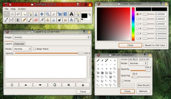Select the pink Eraser tool
This screenshot has height=99, width=171.
click(36, 20)
